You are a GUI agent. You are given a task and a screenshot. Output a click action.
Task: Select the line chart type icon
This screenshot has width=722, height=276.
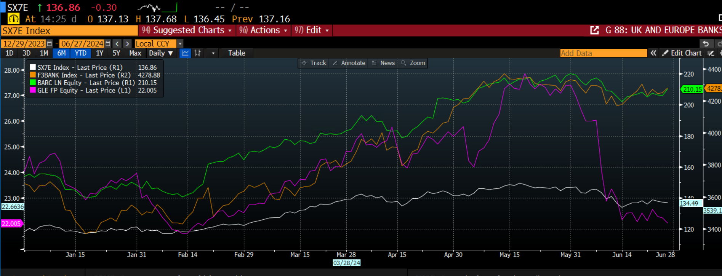point(185,53)
